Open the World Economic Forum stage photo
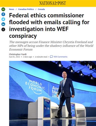The image size is (96, 126). pos(53,93)
